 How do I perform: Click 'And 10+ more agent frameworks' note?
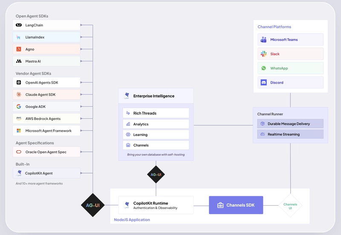[39, 183]
